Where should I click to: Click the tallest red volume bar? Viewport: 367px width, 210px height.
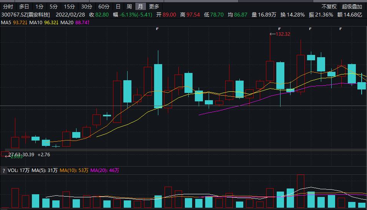301,191
